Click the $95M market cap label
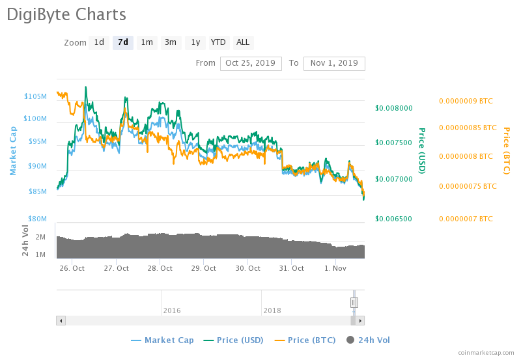The width and height of the screenshot is (521, 358). [38, 141]
